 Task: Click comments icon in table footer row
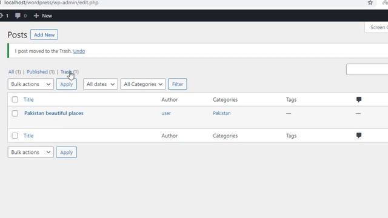(358, 135)
